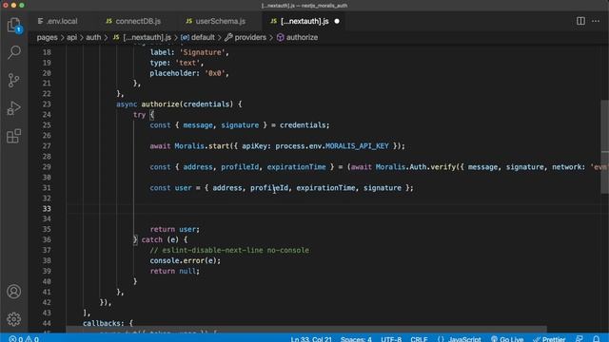Click the feedback icon in status bar
609x342 pixels.
580,339
